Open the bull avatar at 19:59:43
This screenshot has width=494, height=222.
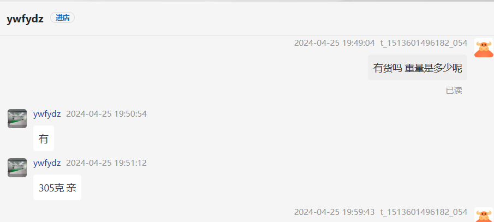pyautogui.click(x=484, y=215)
